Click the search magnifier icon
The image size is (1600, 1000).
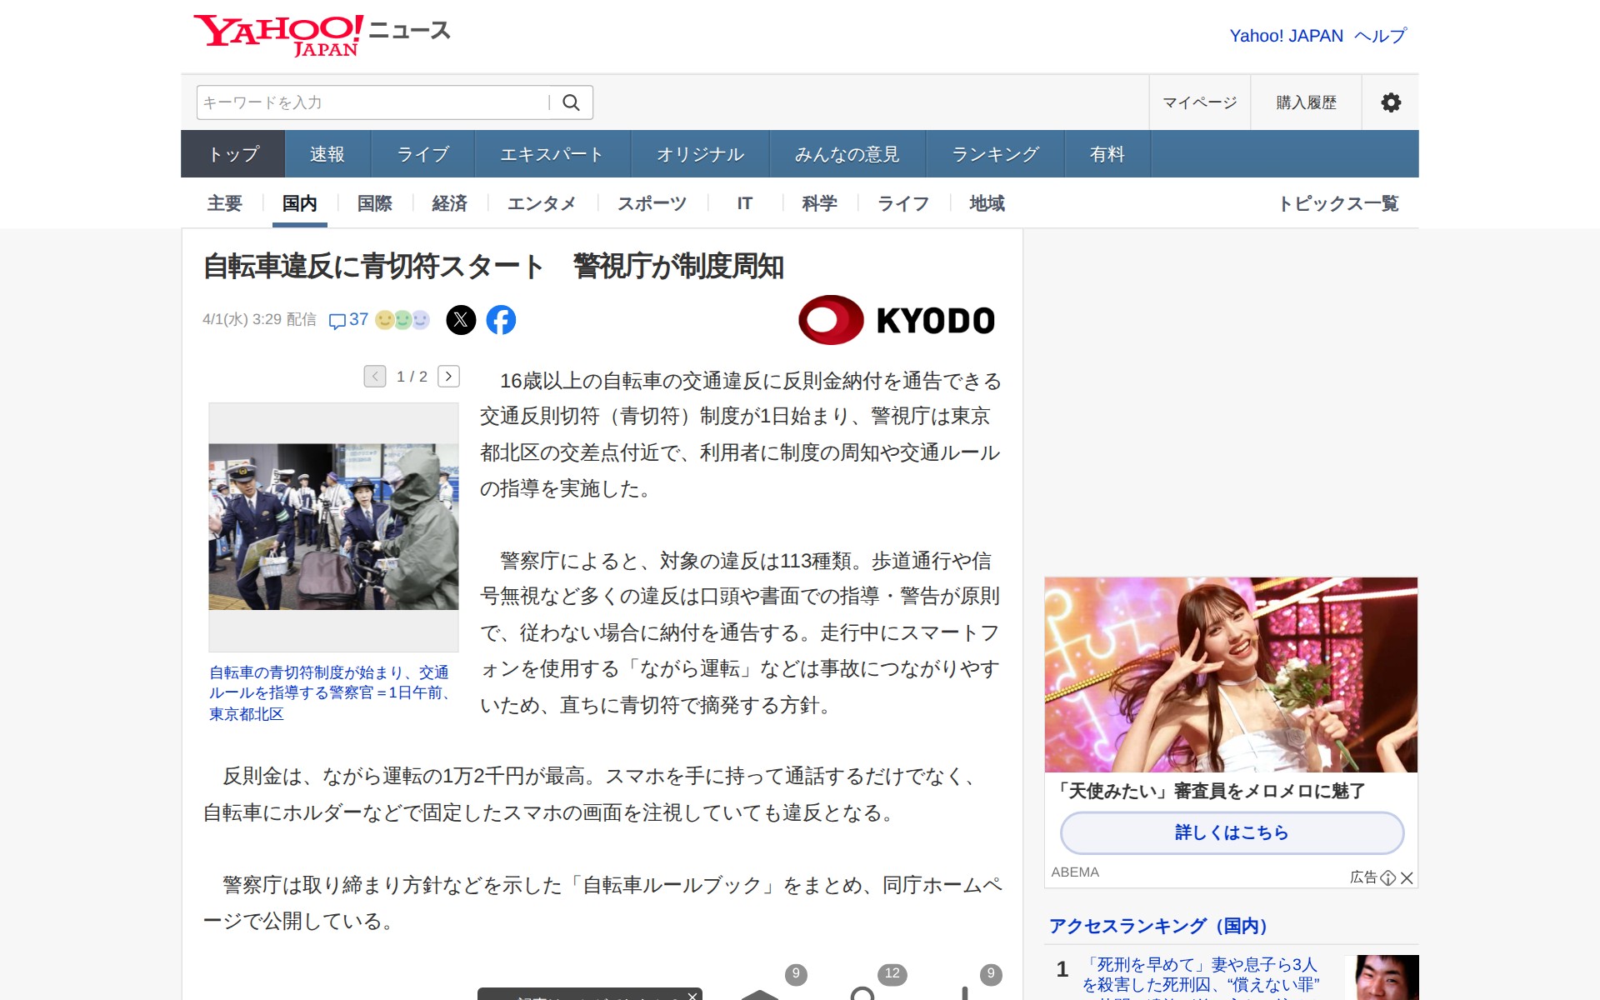571,102
